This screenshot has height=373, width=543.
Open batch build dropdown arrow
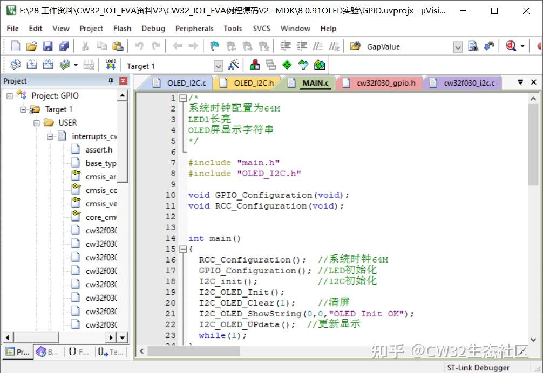click(76, 65)
